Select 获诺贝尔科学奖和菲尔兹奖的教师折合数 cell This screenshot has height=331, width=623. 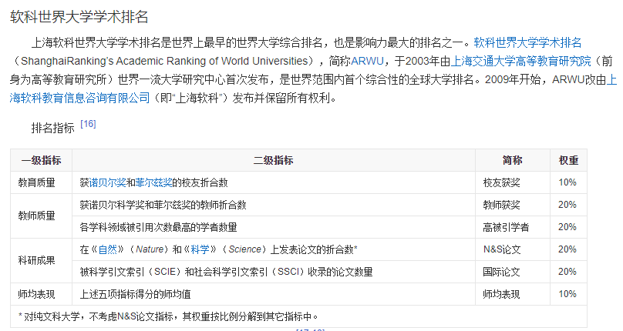click(274, 205)
